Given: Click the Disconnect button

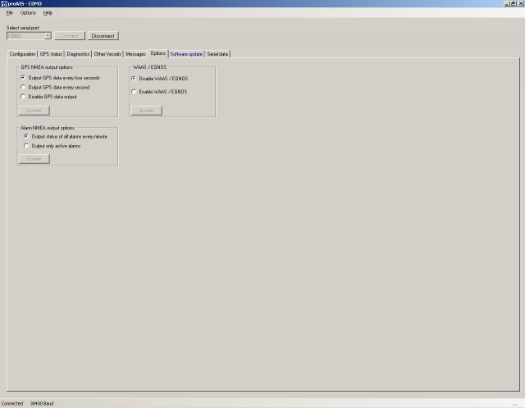Looking at the screenshot, I should point(103,36).
